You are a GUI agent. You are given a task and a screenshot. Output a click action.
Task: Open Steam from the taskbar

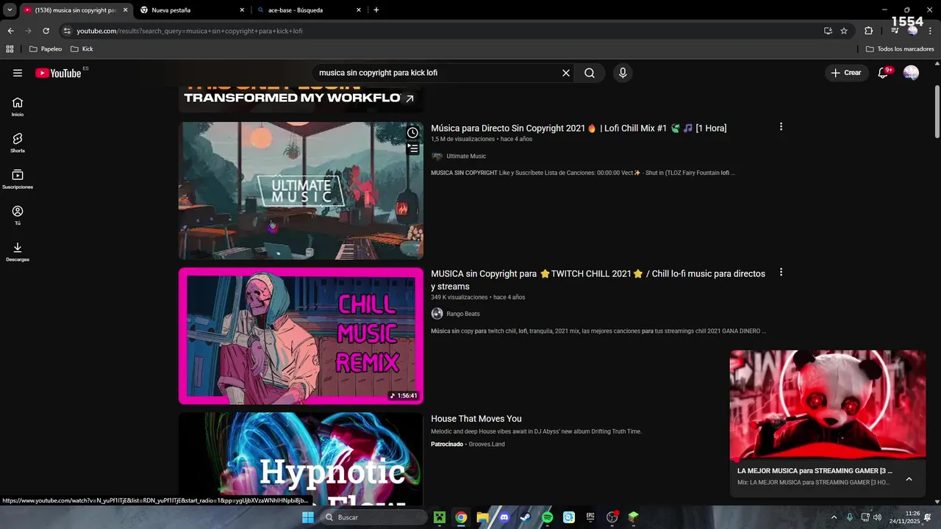coord(525,517)
